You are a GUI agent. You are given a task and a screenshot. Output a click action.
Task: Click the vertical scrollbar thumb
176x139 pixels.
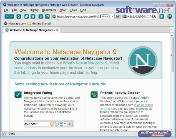coord(172,55)
